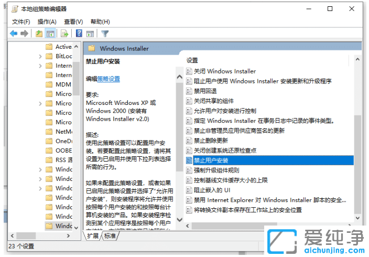Click the policy icon beside 禁用回退
Screen dimensions: 369x257
click(x=189, y=91)
